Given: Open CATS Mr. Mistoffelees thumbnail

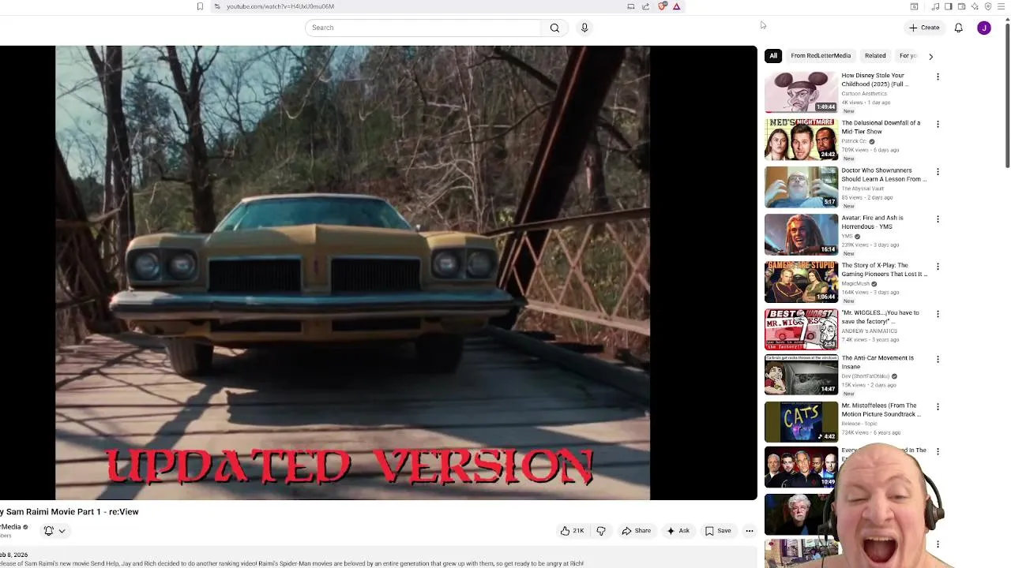Looking at the screenshot, I should (801, 422).
